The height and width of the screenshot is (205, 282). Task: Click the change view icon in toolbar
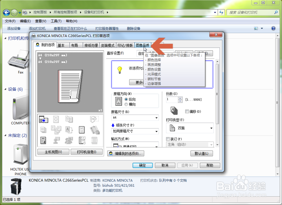256,28
